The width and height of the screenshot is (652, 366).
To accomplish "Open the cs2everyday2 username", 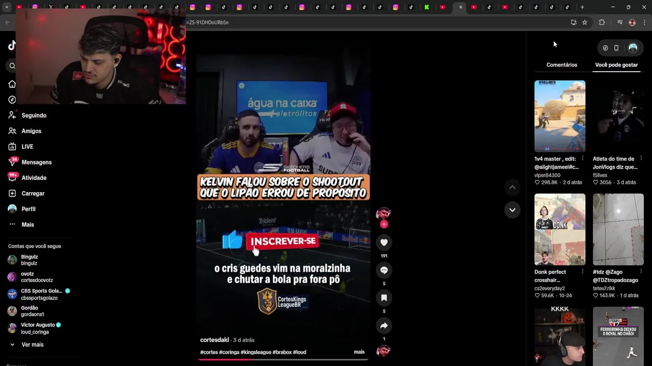I will 550,288.
